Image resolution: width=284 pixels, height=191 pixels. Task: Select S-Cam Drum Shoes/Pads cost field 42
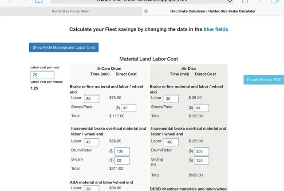pos(128,108)
